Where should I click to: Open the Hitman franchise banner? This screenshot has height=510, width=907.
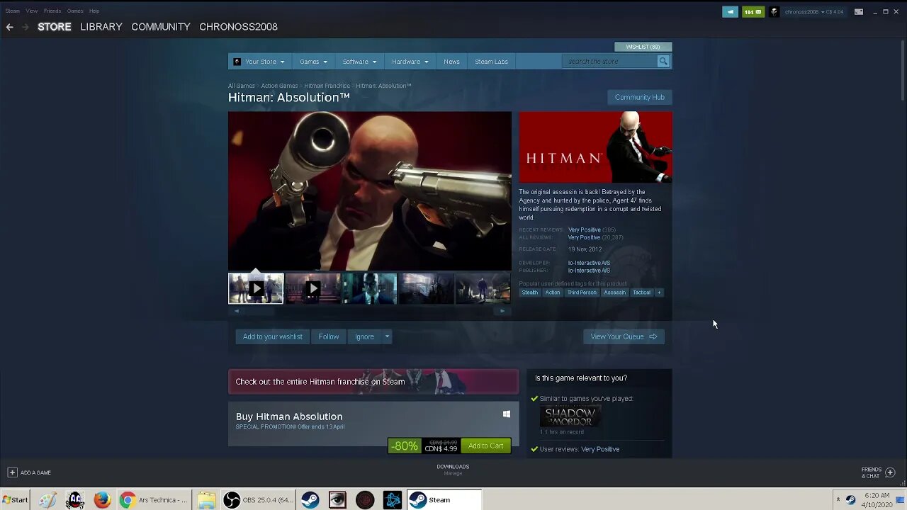click(373, 382)
